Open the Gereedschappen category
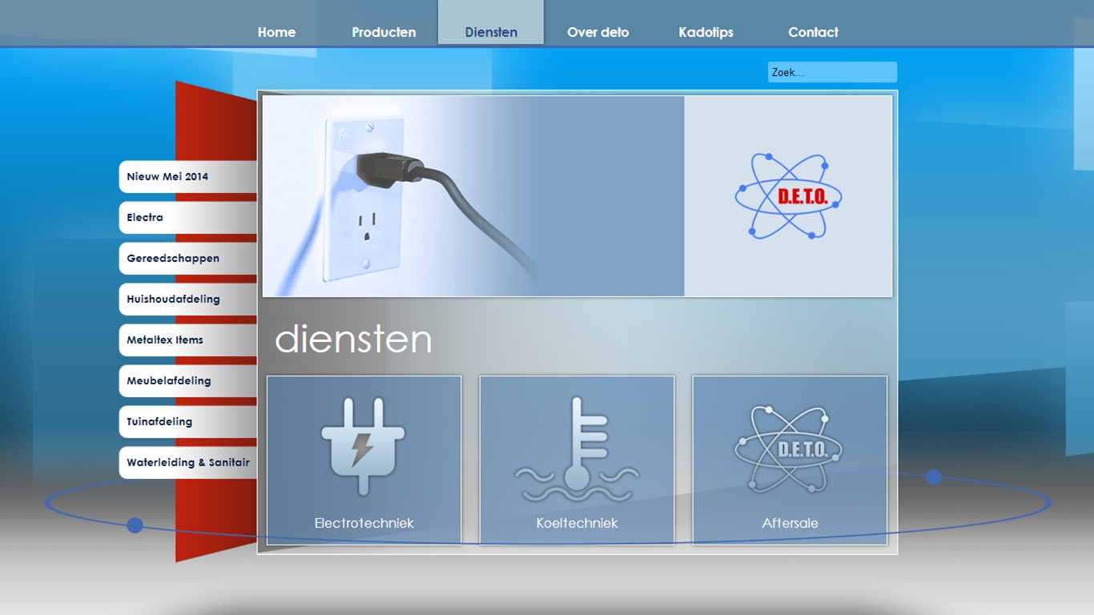Image resolution: width=1094 pixels, height=615 pixels. point(188,258)
